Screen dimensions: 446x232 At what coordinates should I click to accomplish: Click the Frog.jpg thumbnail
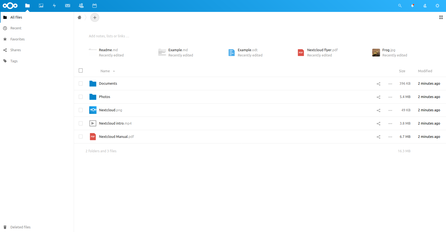coord(376,53)
